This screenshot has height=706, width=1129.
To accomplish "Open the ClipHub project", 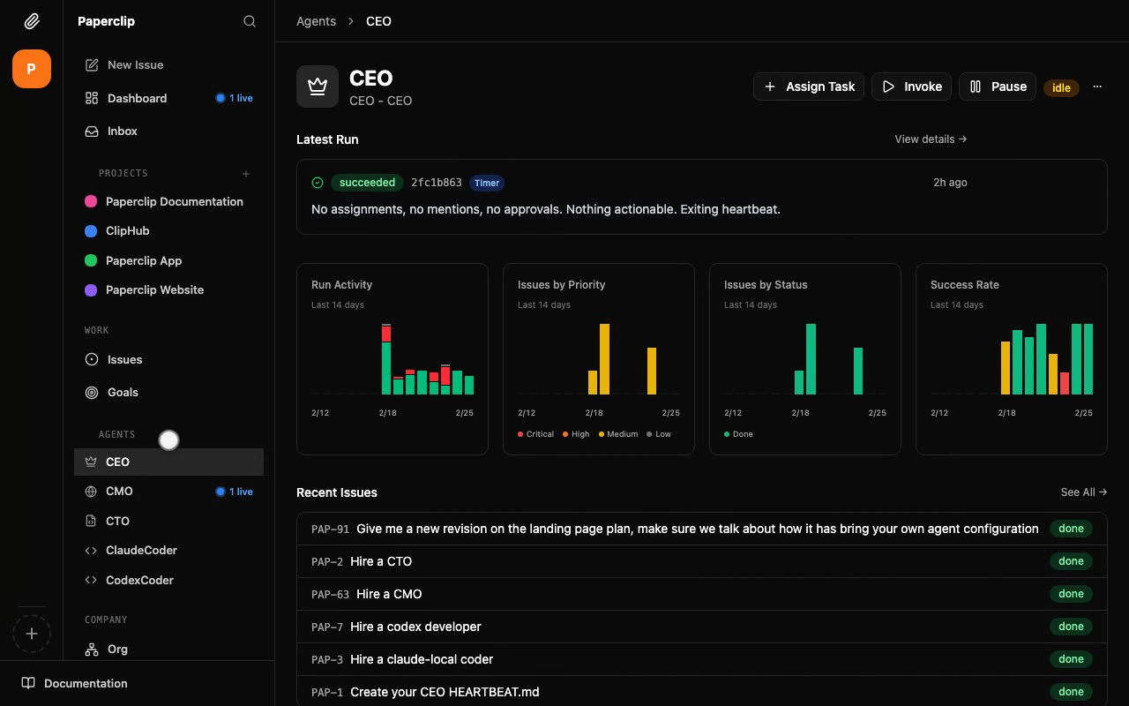I will click(x=168, y=230).
